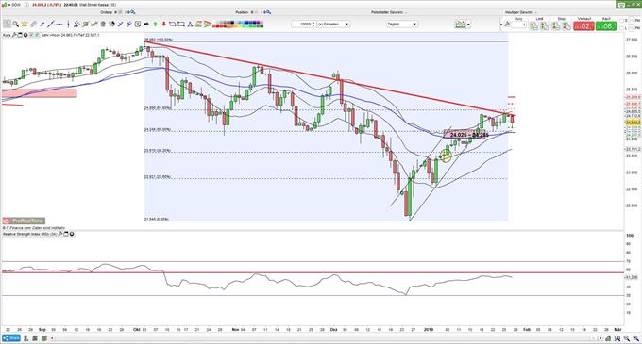Toggle the S checkbox in the order panel
The width and height of the screenshot is (642, 344).
[622, 21]
